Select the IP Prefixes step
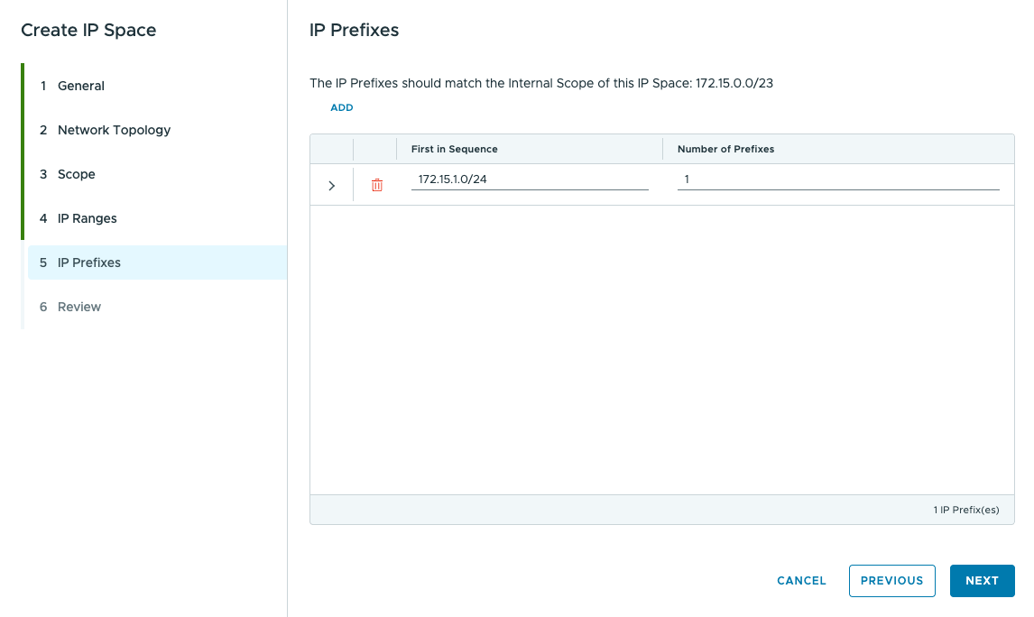1034x617 pixels. pos(157,262)
